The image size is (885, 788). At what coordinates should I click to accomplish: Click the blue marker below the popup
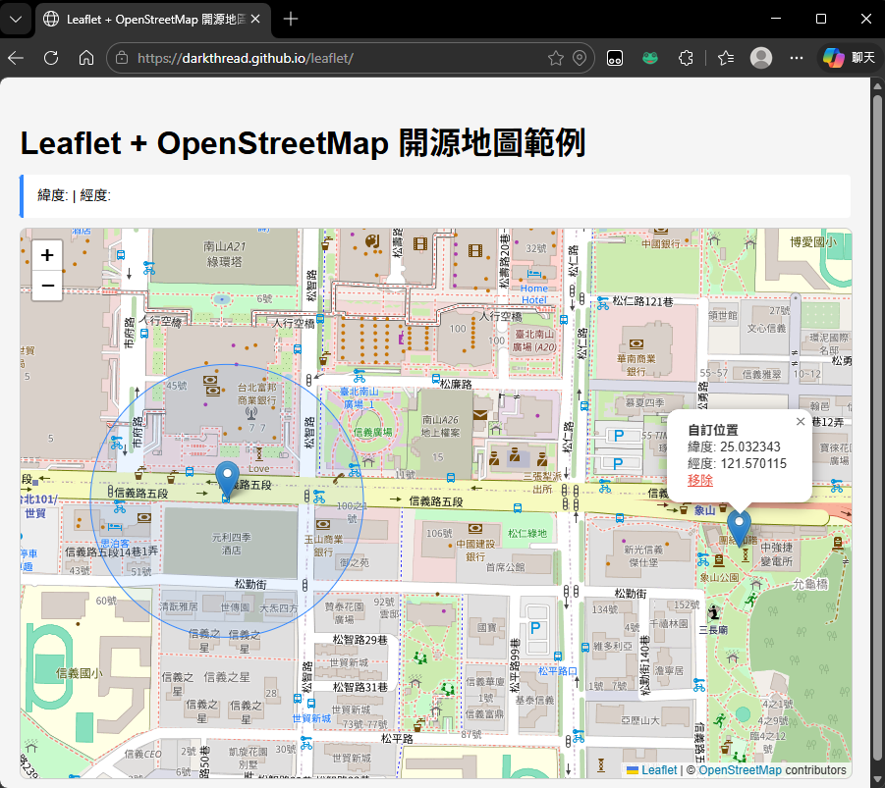point(740,527)
